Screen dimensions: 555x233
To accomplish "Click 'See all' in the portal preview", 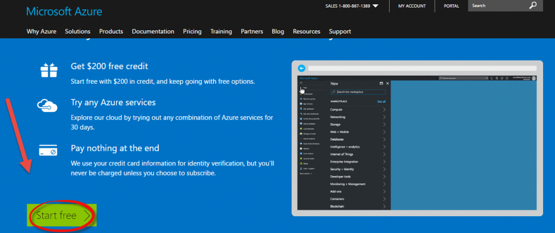I will click(381, 101).
